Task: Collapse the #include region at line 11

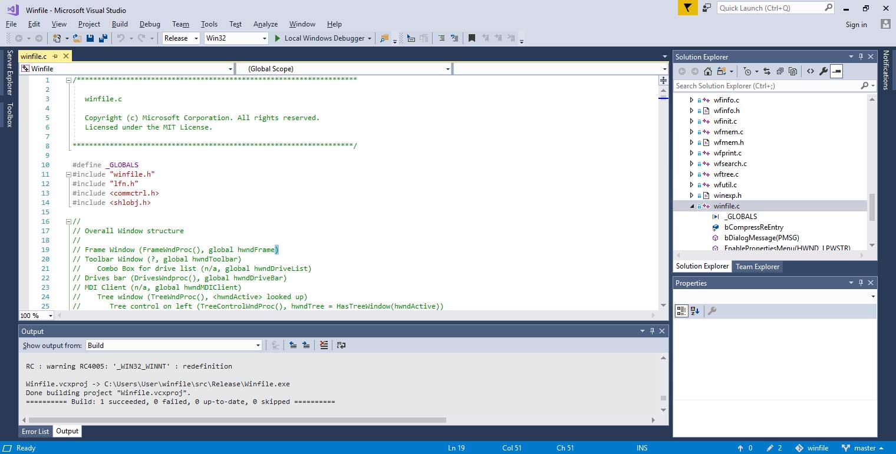Action: point(69,174)
